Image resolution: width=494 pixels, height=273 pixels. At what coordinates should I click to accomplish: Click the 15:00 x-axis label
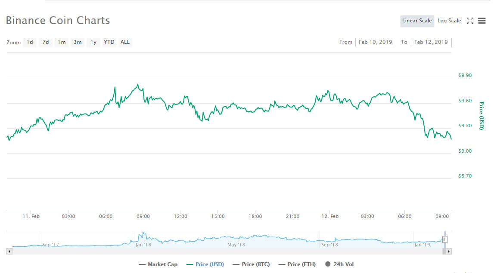coord(218,216)
